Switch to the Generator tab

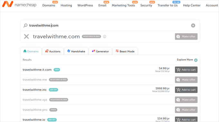(100, 51)
